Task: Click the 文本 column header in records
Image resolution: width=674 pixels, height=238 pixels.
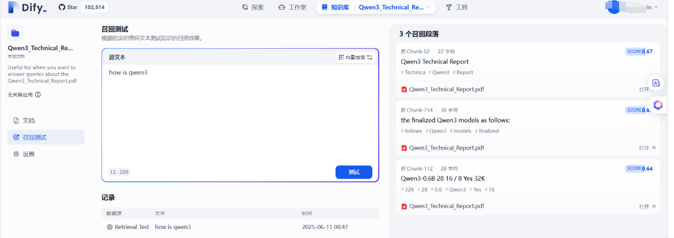Action: pos(160,213)
